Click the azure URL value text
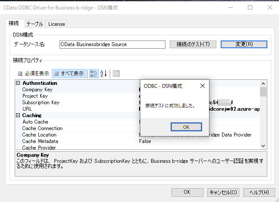Viewport: 279px width, 202px height. coord(235,109)
